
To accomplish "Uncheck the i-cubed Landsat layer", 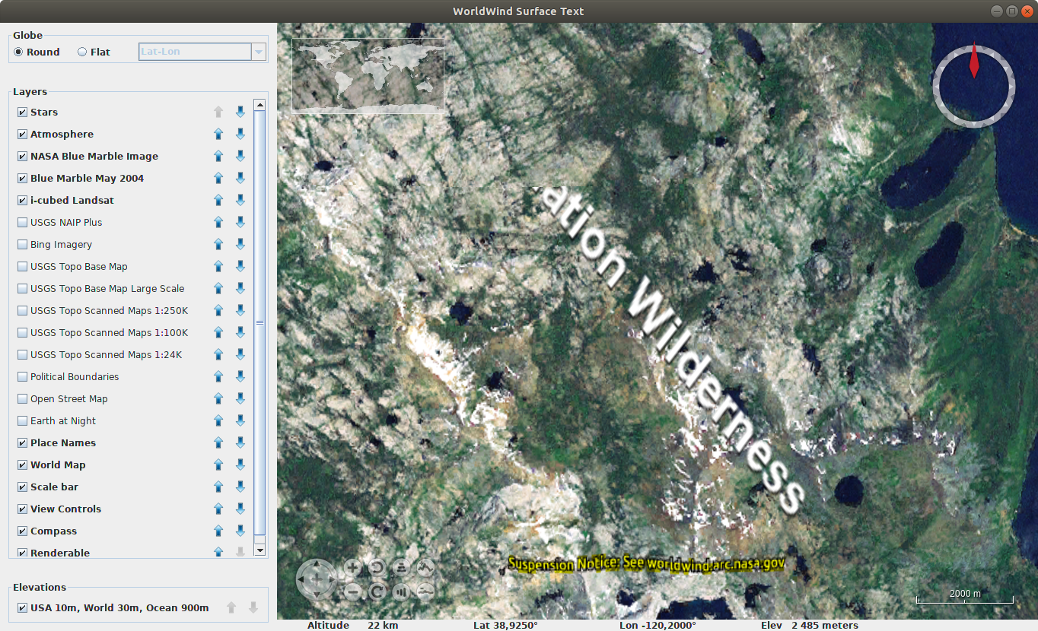I will 22,200.
